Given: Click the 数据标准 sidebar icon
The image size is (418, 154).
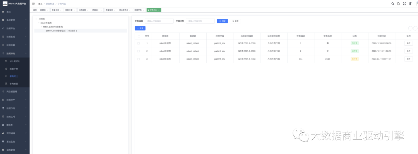Looking at the screenshot, I should pyautogui.click(x=3, y=53).
